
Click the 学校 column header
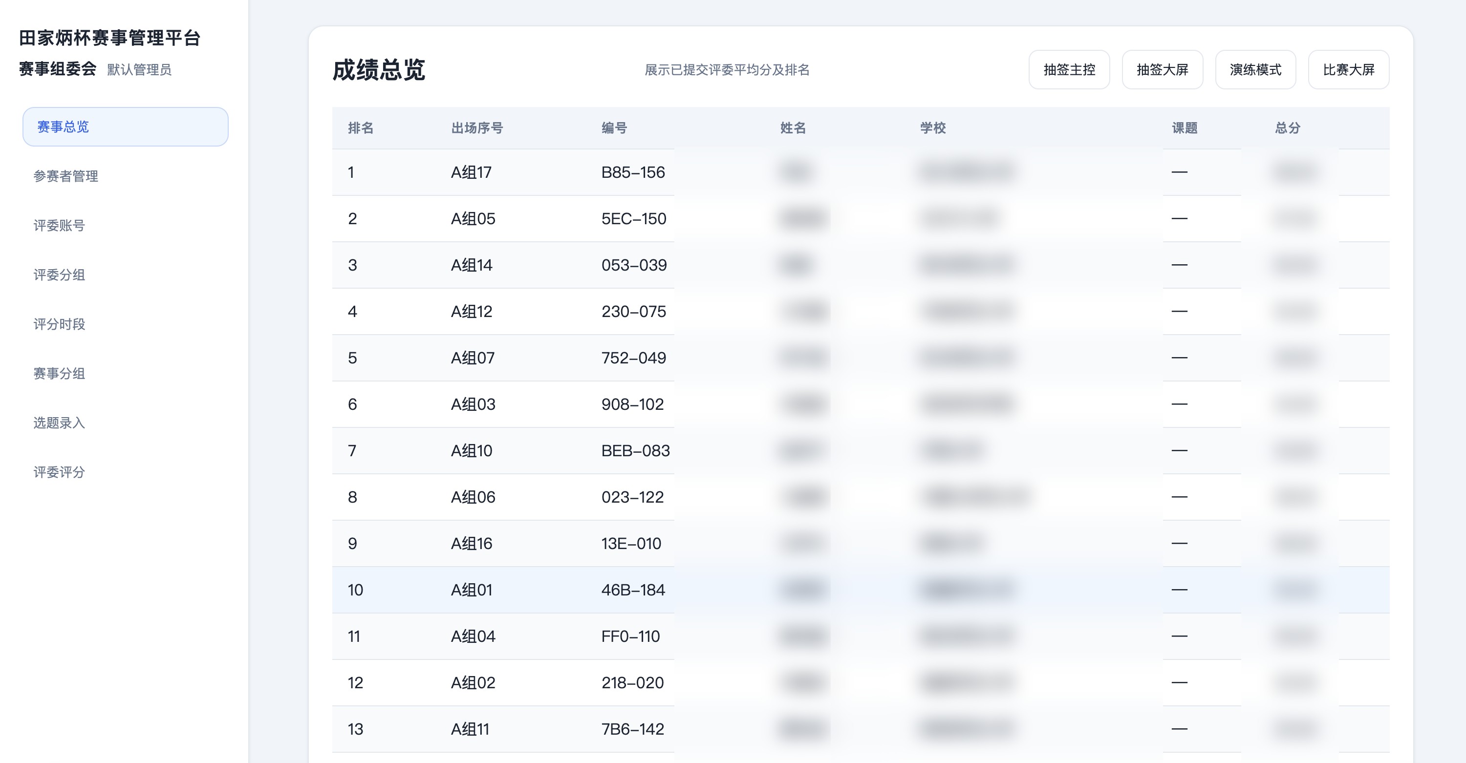tap(933, 128)
